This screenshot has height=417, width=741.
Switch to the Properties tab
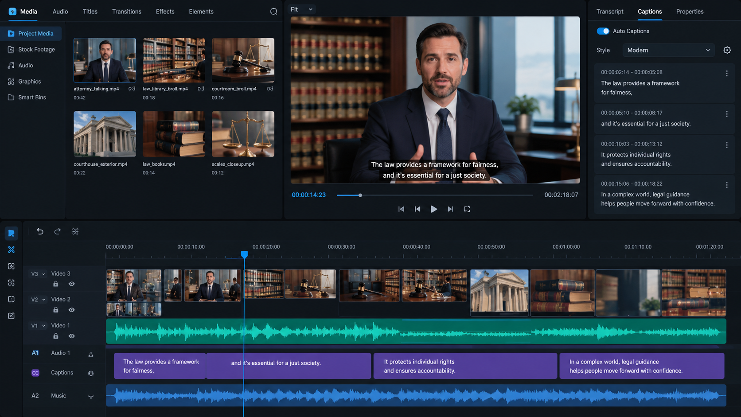[690, 12]
